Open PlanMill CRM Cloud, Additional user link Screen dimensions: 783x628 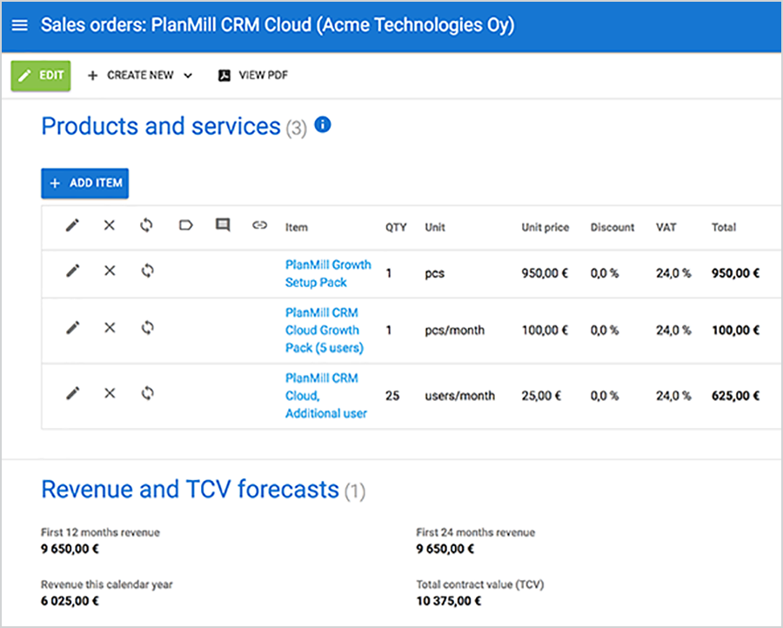[326, 396]
